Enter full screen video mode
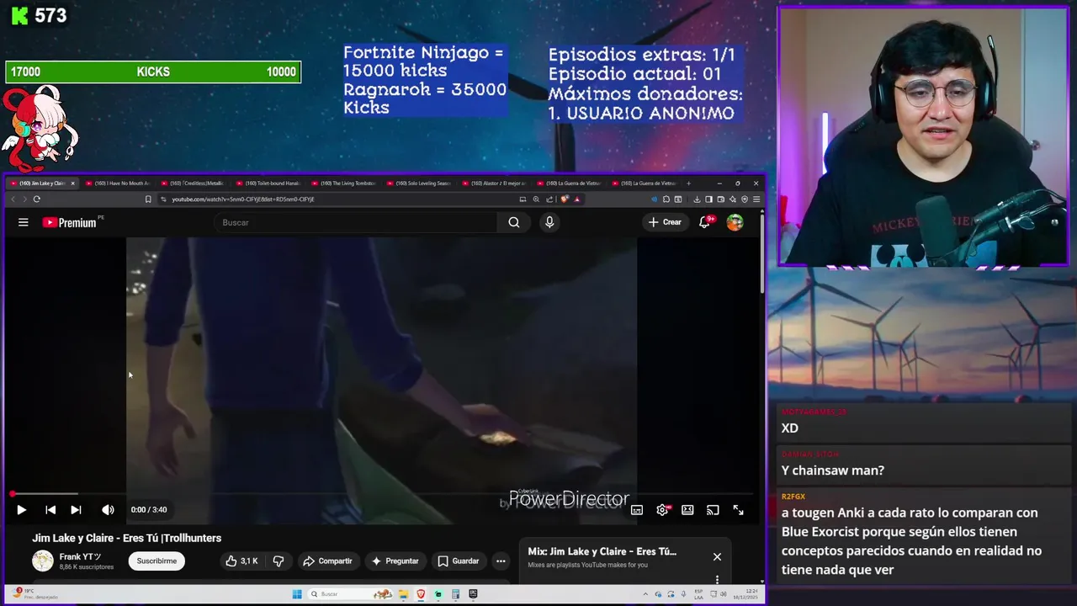The image size is (1077, 606). pyautogui.click(x=738, y=510)
